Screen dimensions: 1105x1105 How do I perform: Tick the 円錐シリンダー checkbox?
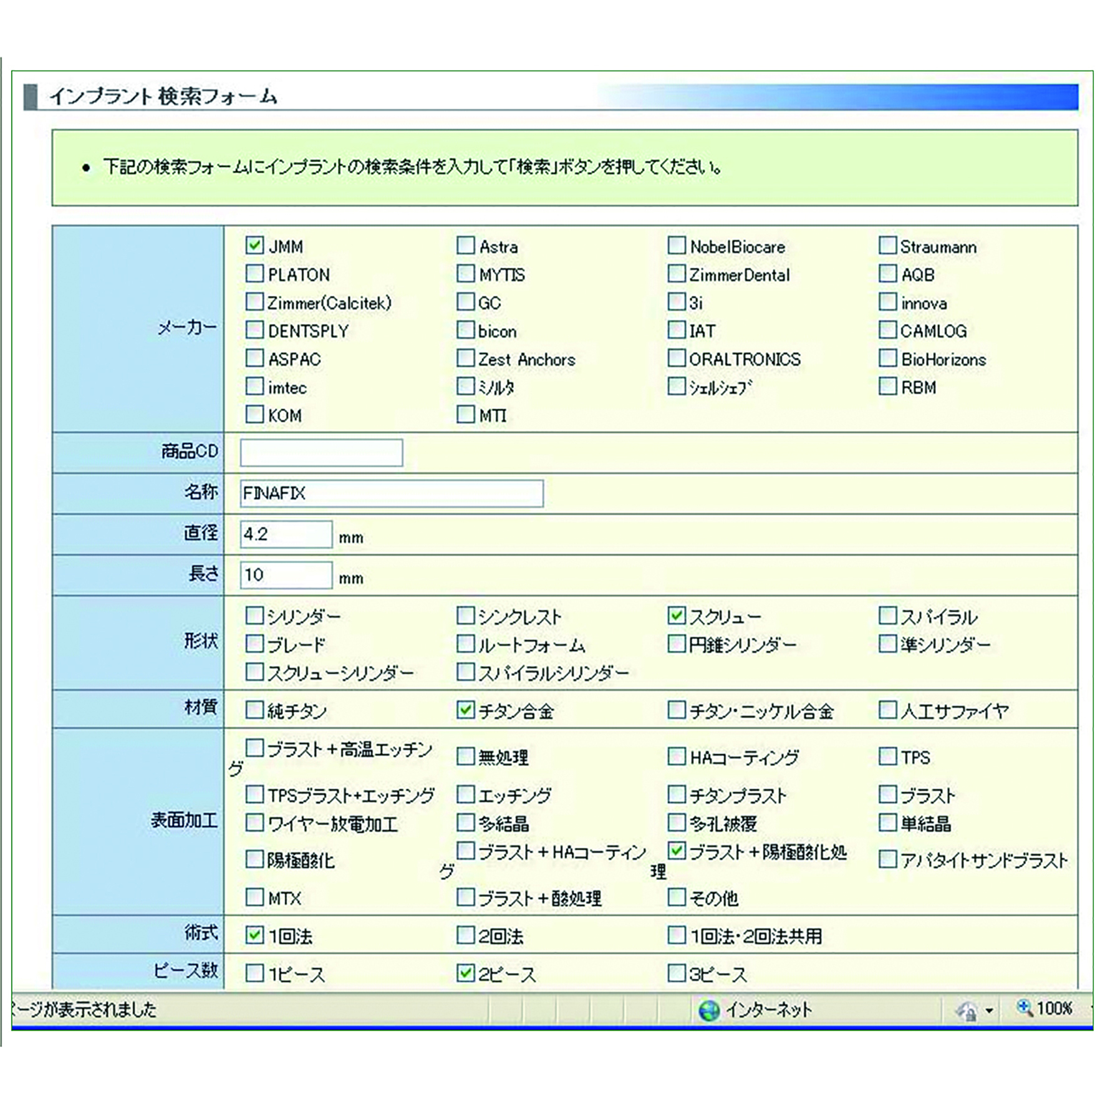coord(677,644)
